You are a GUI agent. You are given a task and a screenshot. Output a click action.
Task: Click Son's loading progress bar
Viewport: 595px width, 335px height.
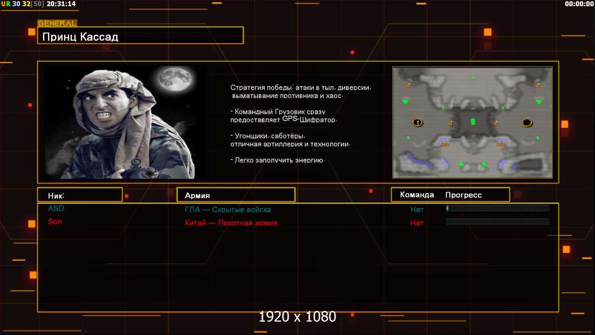[498, 222]
